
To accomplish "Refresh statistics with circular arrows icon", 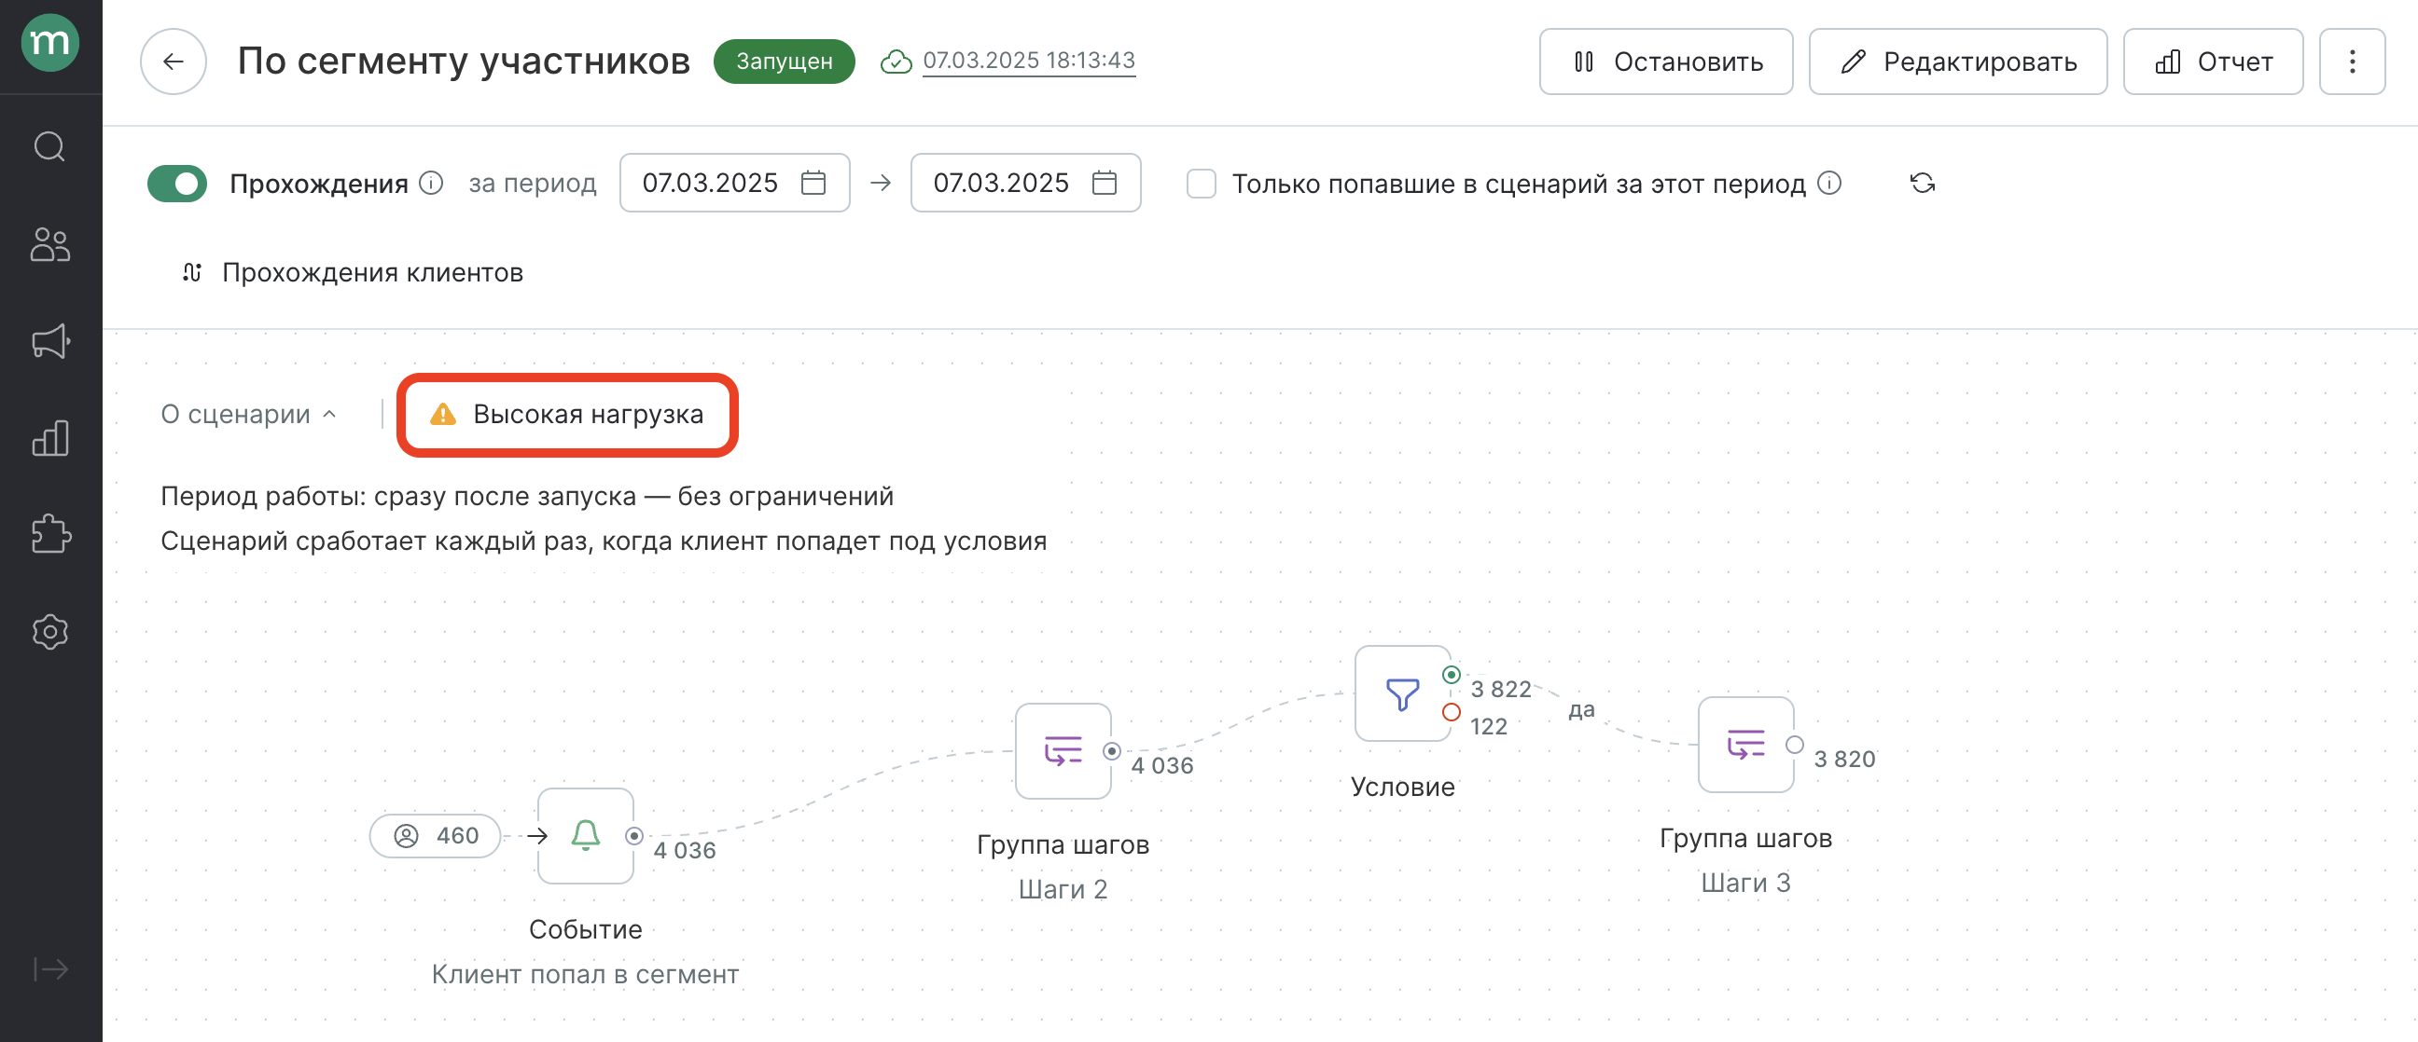I will click(1923, 183).
